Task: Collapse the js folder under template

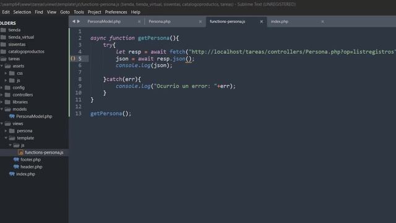Action: (x=10, y=146)
